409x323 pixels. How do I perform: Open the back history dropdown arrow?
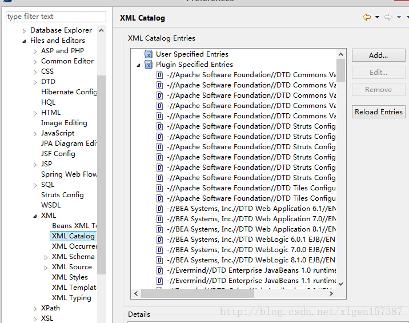(x=378, y=18)
